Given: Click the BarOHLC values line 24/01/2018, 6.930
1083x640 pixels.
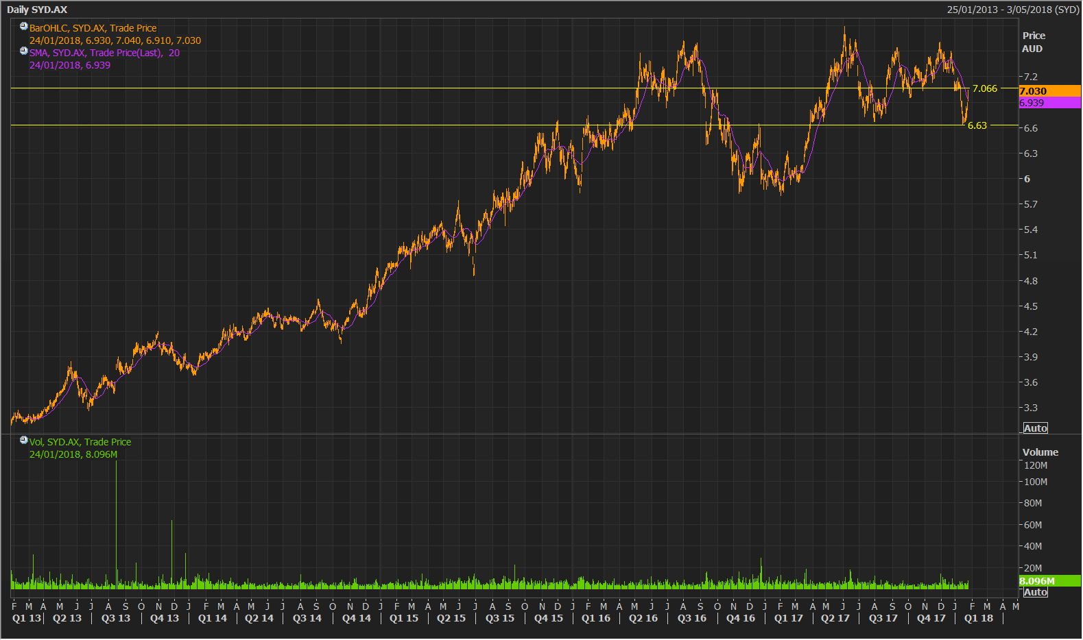Looking at the screenshot, I should coord(115,40).
